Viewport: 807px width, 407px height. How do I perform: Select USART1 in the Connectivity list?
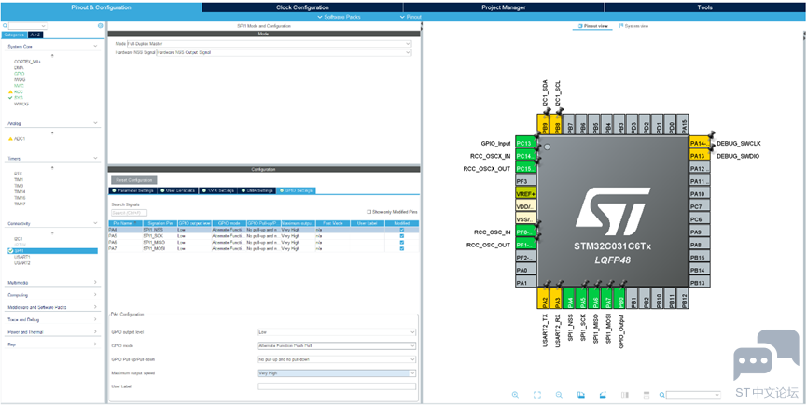[x=22, y=257]
